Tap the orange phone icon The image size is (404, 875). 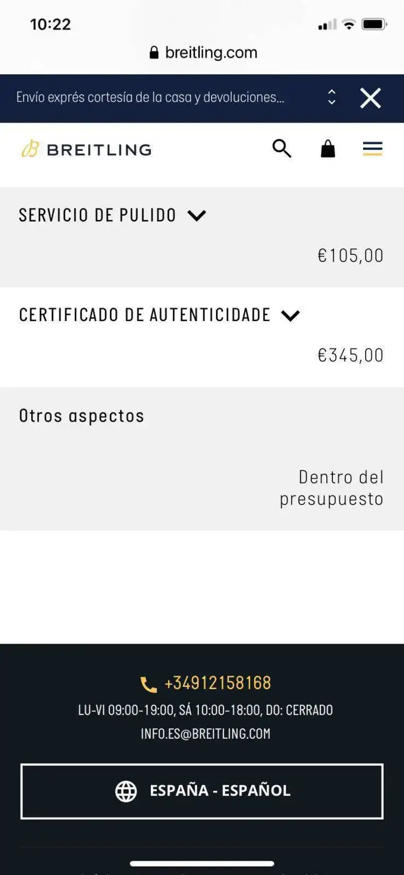[148, 684]
